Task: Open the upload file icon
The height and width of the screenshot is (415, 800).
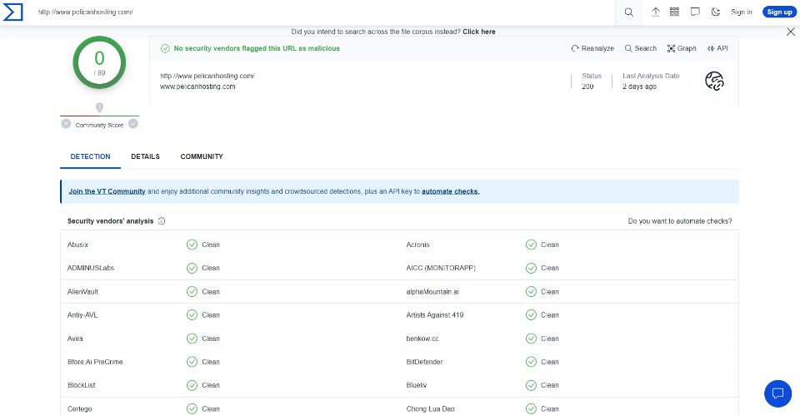Action: coord(656,12)
